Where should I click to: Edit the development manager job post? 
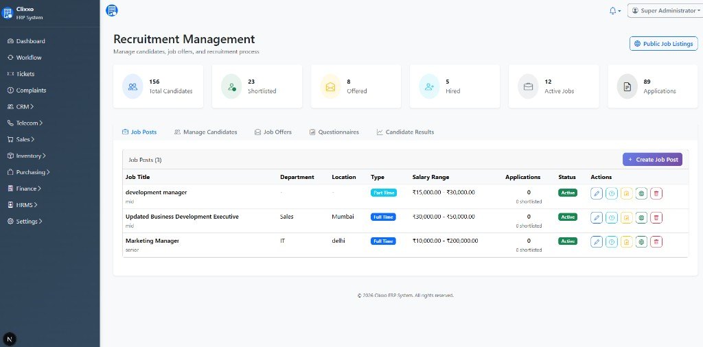[597, 193]
